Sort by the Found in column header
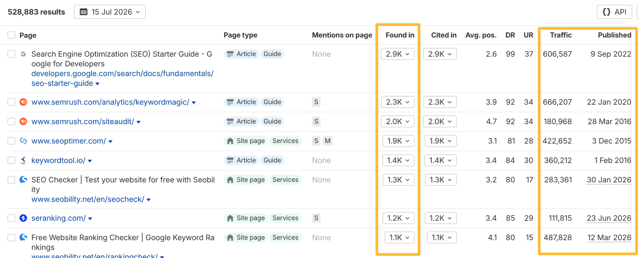This screenshot has width=639, height=258. pyautogui.click(x=400, y=35)
